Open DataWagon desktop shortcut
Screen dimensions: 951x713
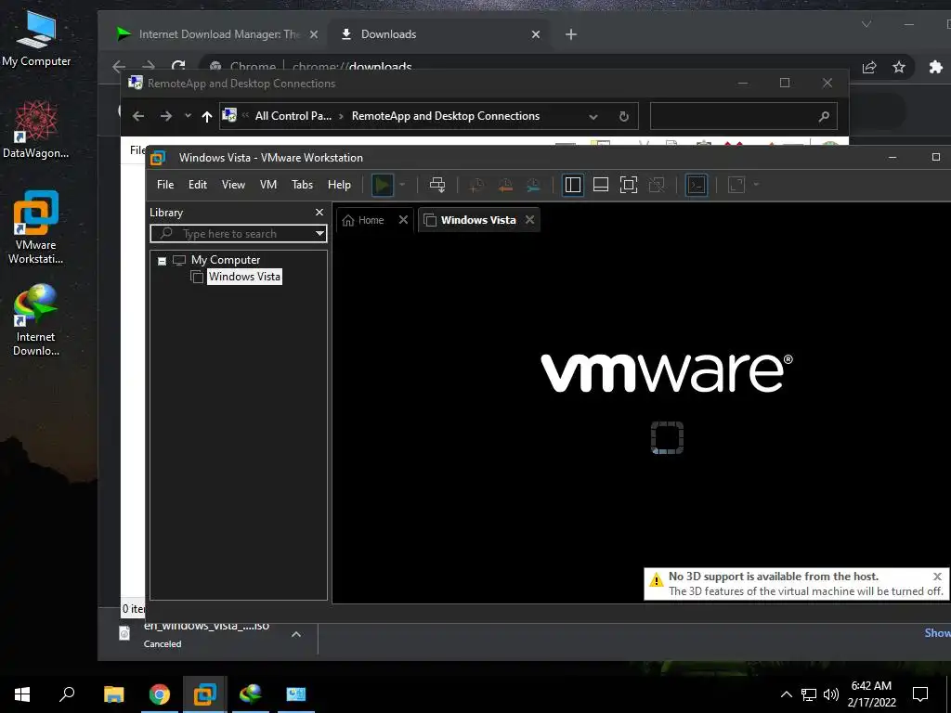click(36, 130)
